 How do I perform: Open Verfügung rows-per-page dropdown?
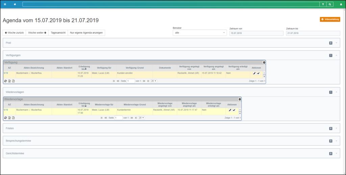[x=154, y=81]
